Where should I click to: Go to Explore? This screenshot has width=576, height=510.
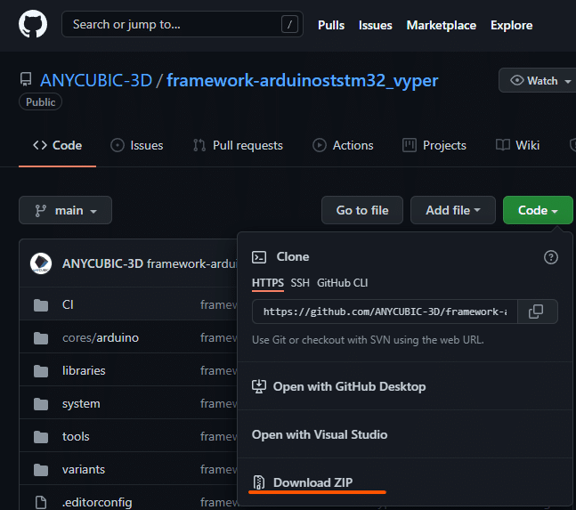point(511,25)
